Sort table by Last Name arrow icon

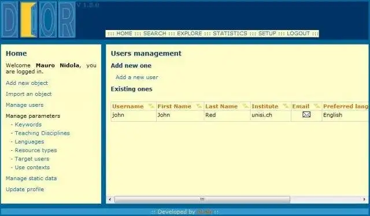(245, 106)
